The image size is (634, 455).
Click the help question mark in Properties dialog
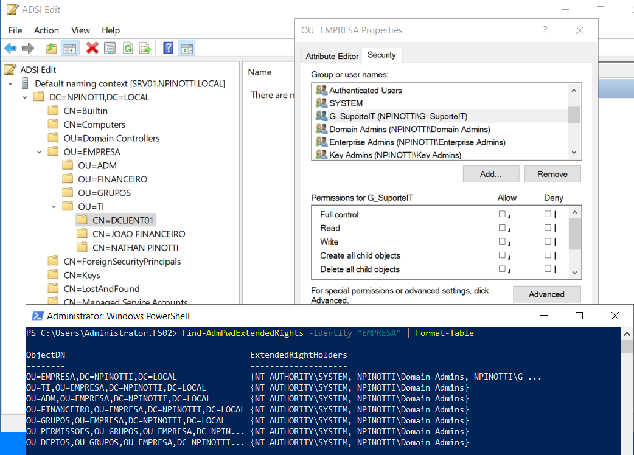(x=545, y=30)
